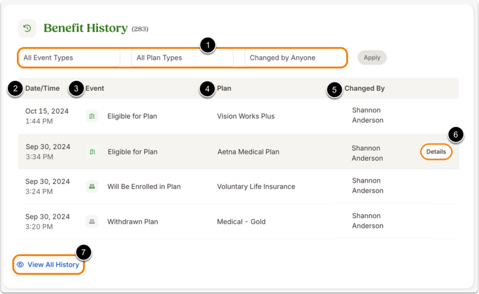
Task: Click the Apply filter button
Action: point(372,58)
